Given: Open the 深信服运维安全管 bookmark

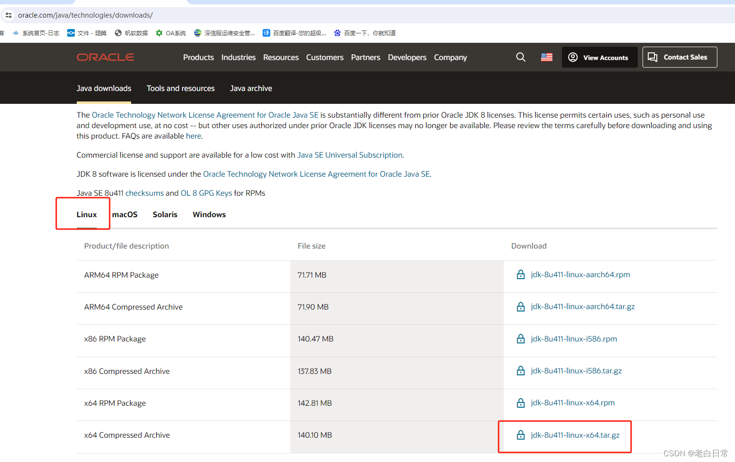Looking at the screenshot, I should click(225, 33).
